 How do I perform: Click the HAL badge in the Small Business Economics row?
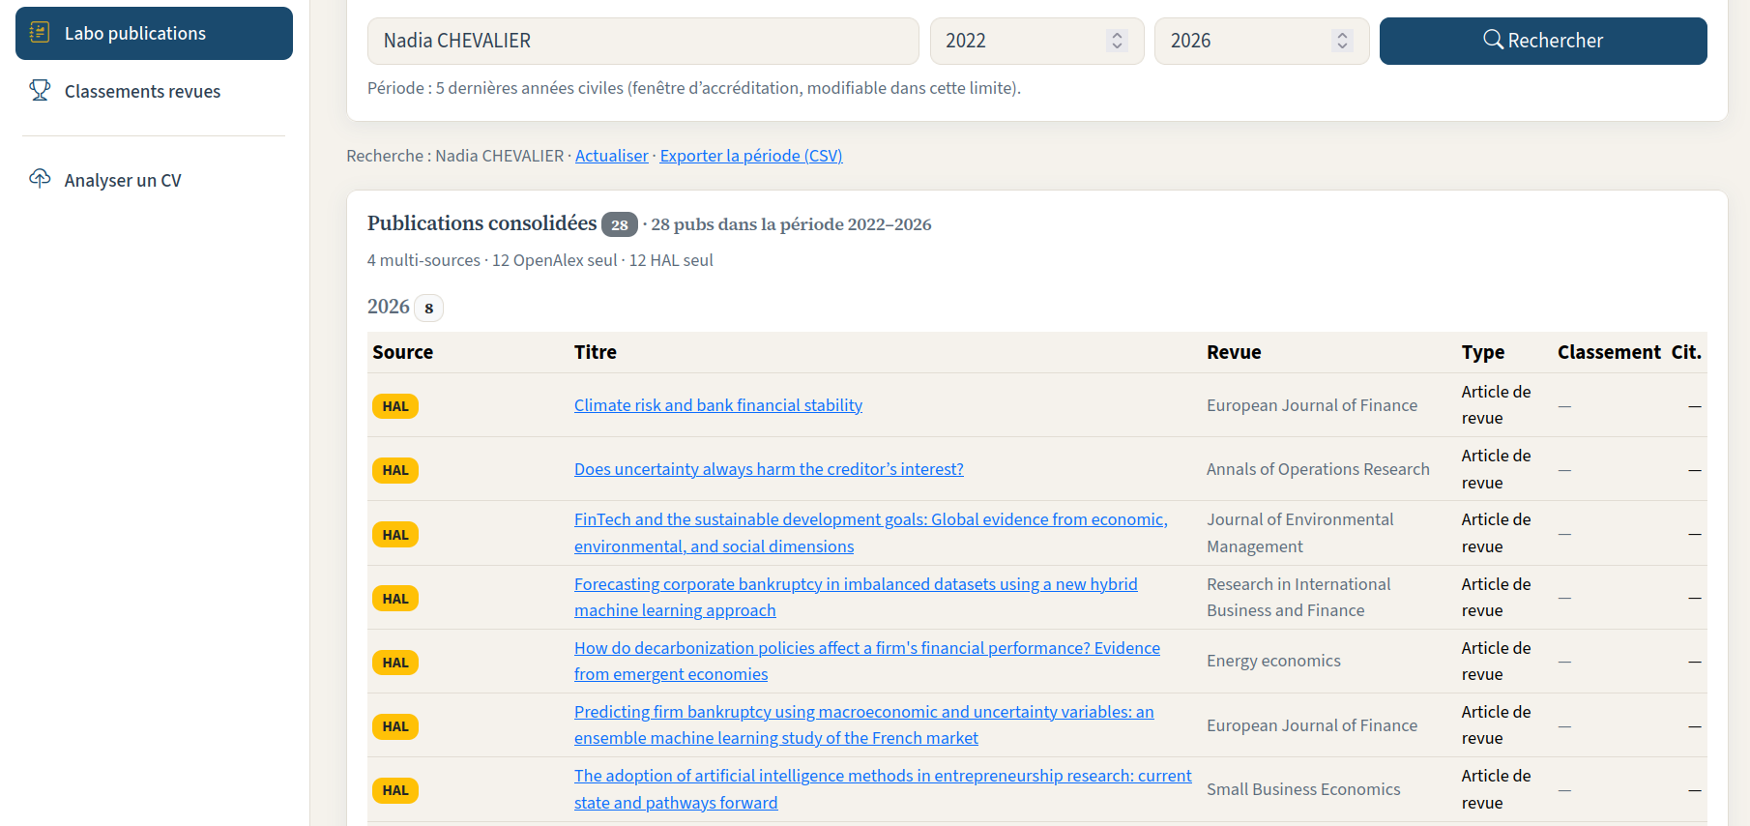point(395,790)
